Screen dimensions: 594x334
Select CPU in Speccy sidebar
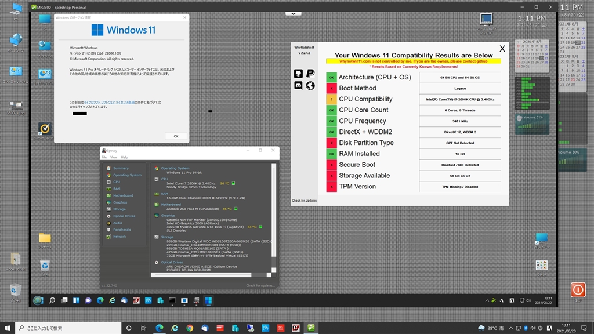(116, 181)
